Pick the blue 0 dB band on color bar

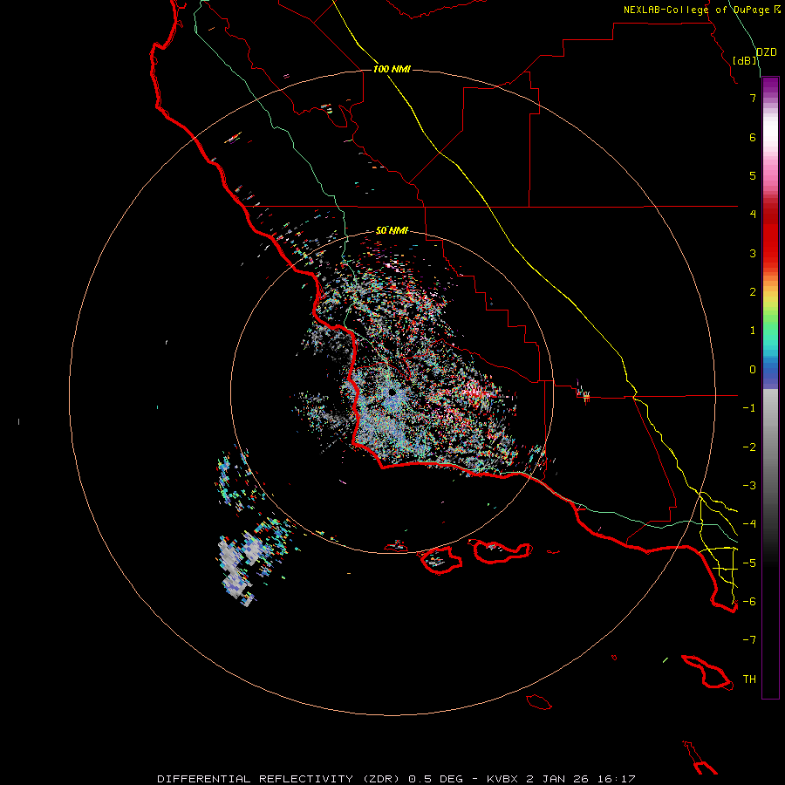770,371
